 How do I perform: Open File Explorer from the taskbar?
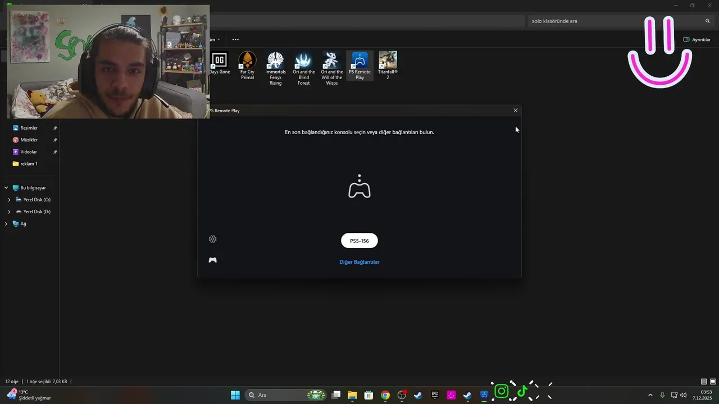[352, 395]
